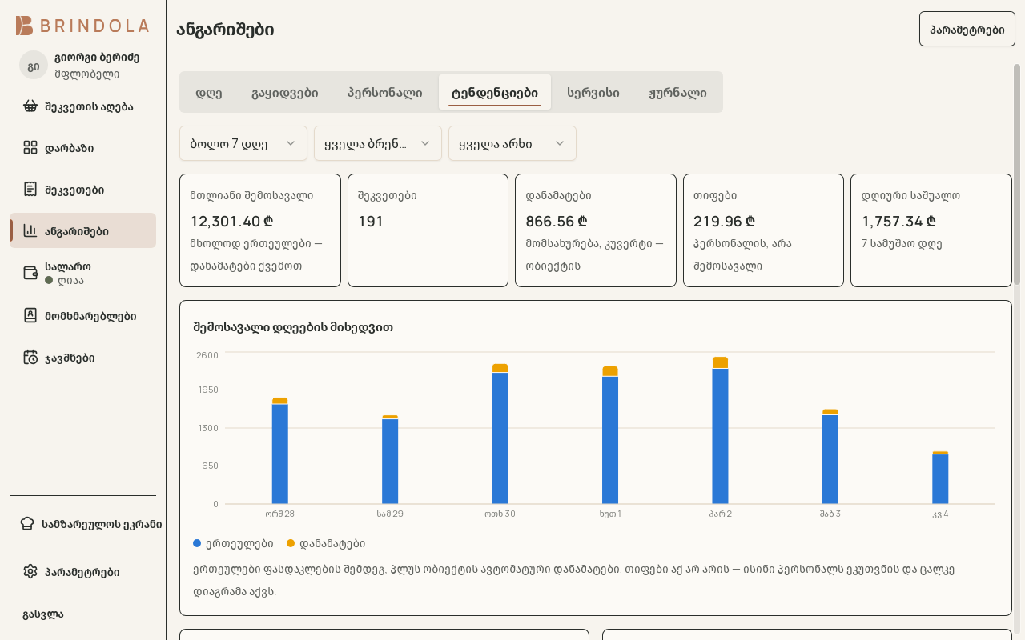The image size is (1025, 640).
Task: Click the basket icon for შეკვეთის აღება
Action: pyautogui.click(x=30, y=106)
